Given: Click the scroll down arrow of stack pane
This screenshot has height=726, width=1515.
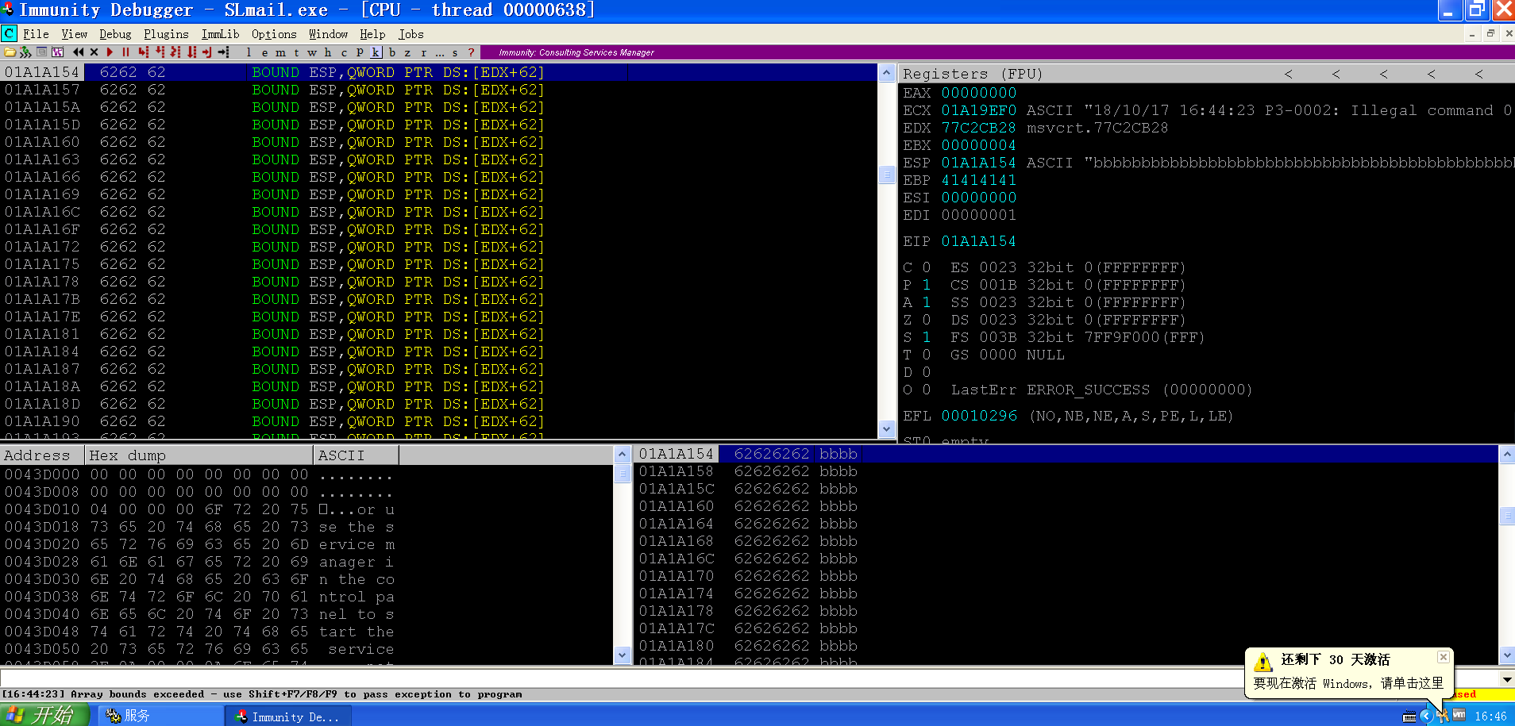Looking at the screenshot, I should pyautogui.click(x=1506, y=655).
